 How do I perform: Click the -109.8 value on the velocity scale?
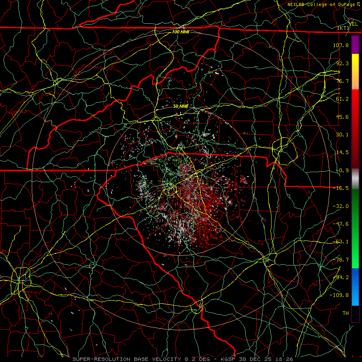point(339,295)
